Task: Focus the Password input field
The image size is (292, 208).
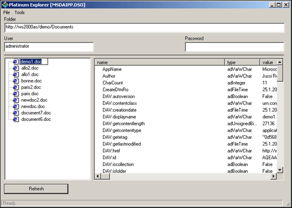Action: click(234, 47)
